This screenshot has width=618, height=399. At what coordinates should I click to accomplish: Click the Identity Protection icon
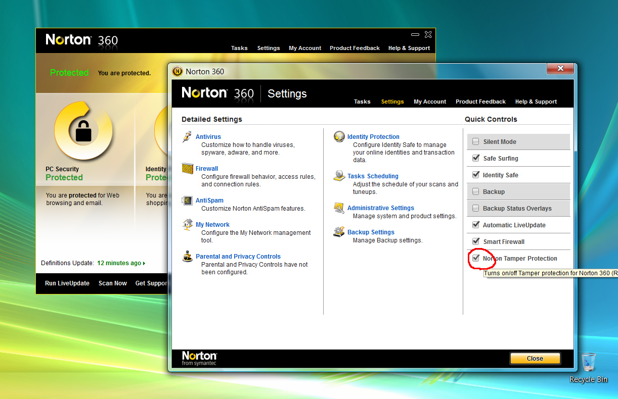[x=339, y=137]
